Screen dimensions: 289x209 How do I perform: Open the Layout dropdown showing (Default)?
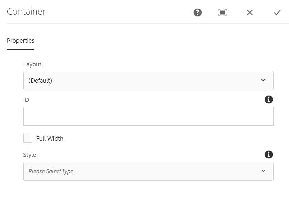pyautogui.click(x=148, y=80)
